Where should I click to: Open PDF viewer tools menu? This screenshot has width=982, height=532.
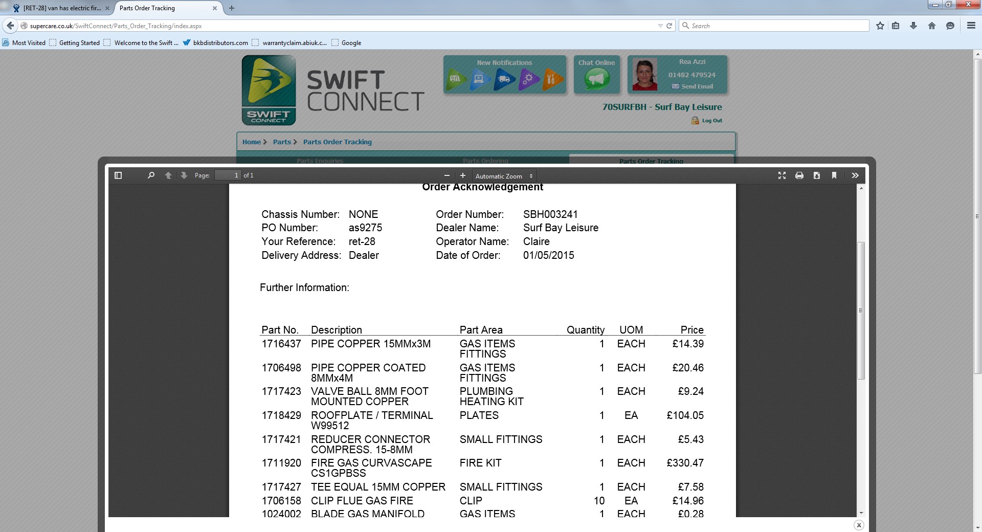click(855, 175)
